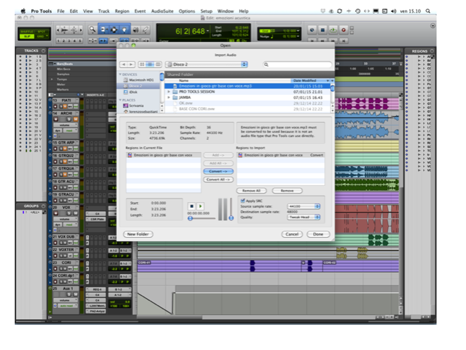Switch Open dialog to list view
Screen dimensions: 466x350
(x=150, y=65)
